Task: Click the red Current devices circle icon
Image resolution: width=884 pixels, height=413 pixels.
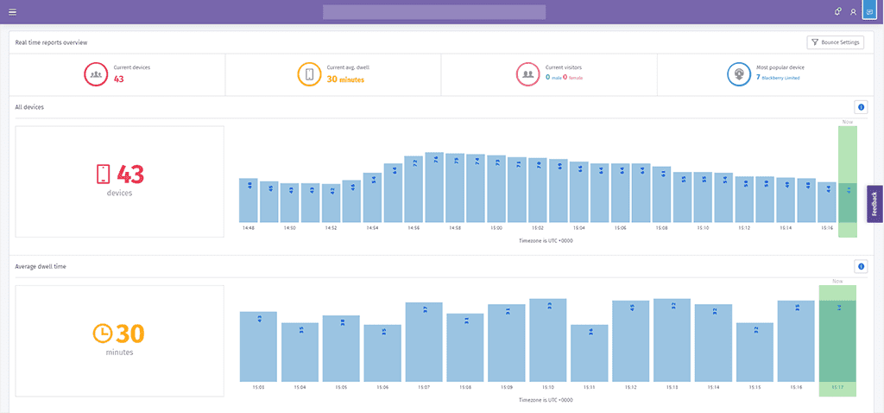Action: click(97, 74)
